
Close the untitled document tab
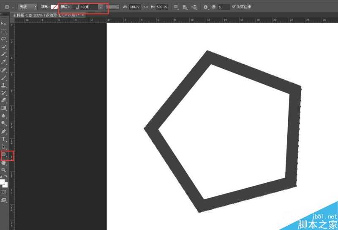click(x=83, y=15)
